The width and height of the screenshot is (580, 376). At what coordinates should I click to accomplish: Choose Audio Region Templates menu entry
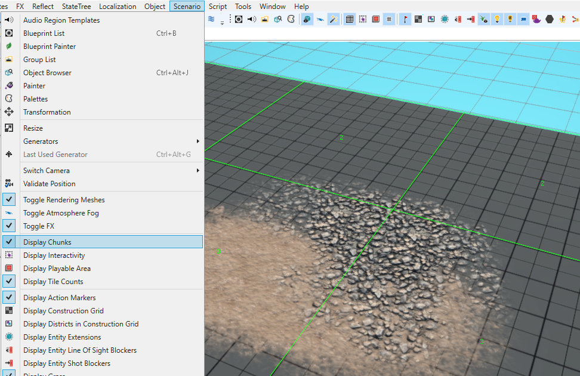pyautogui.click(x=103, y=20)
